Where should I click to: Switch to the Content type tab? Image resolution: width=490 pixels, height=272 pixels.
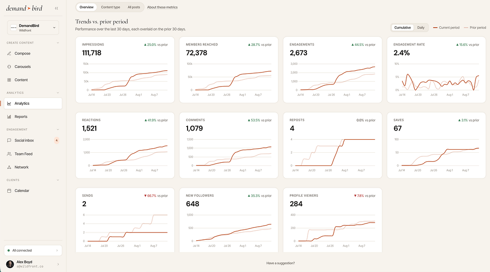tap(110, 7)
